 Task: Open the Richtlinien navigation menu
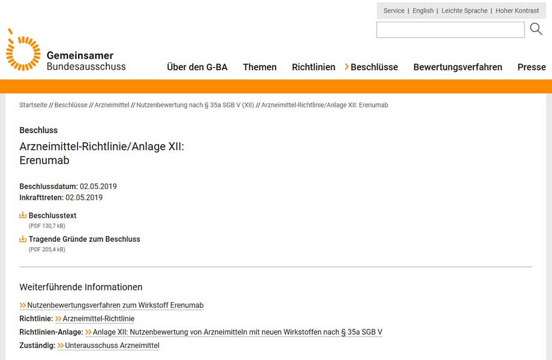point(313,67)
